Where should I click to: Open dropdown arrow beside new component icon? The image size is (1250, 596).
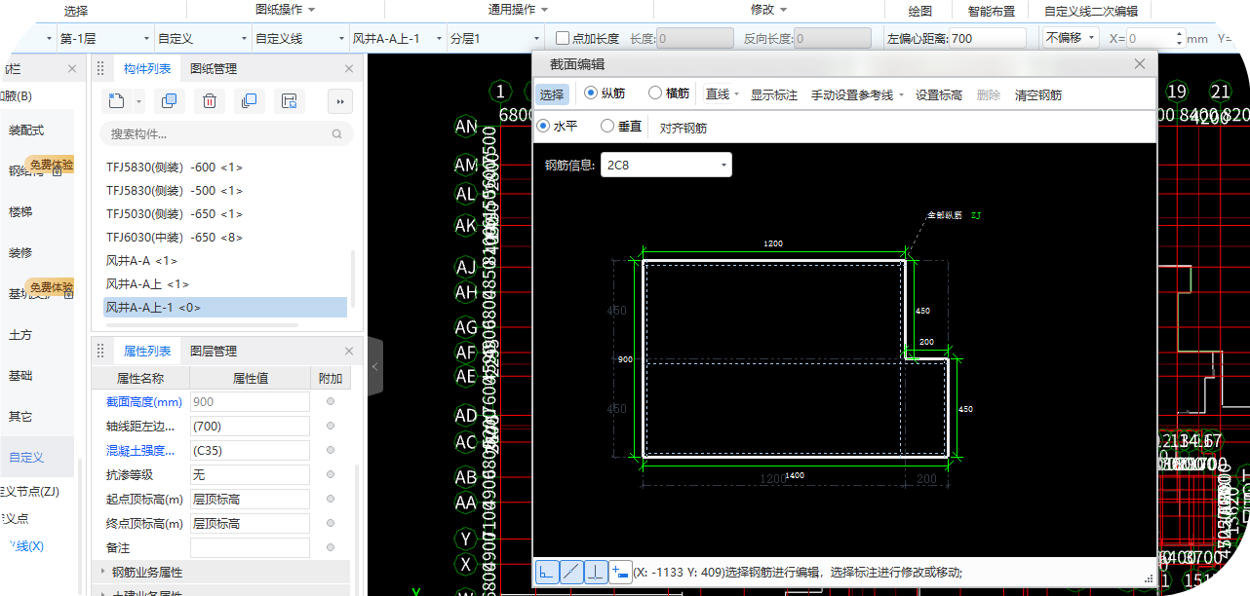click(139, 101)
